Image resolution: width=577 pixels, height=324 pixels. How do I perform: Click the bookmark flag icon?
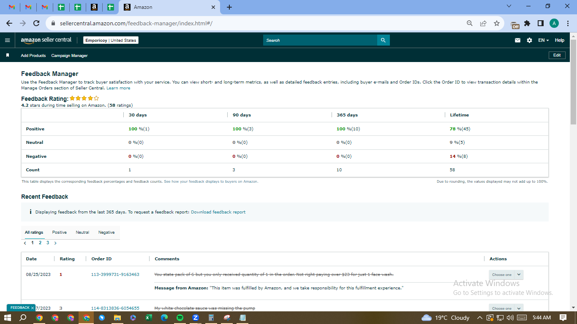point(7,55)
